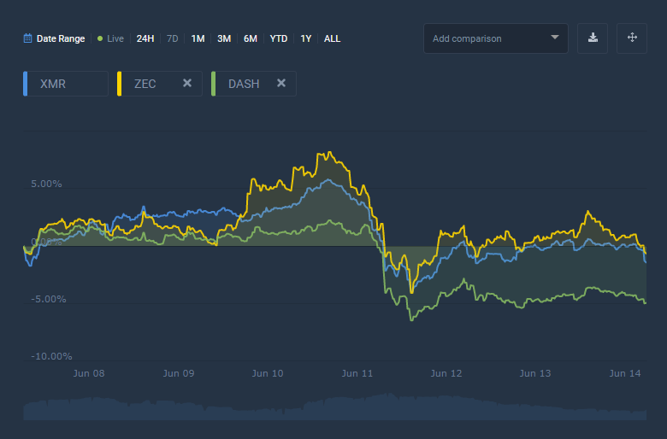Screen dimensions: 667x439
Task: Expand the comparison dropdown arrow
Action: coord(555,38)
